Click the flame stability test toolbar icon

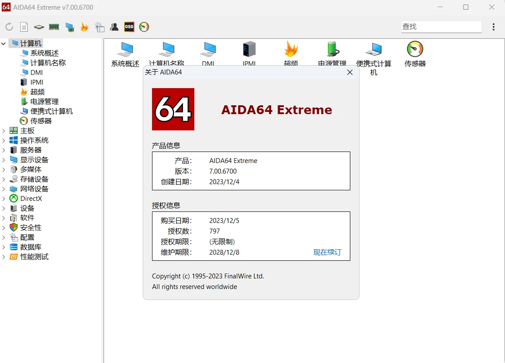click(x=84, y=27)
